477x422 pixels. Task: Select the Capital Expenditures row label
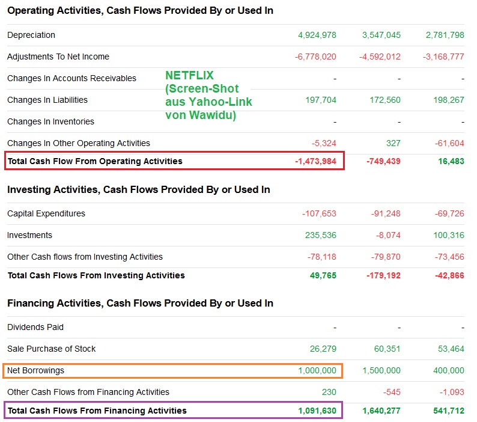(x=46, y=213)
